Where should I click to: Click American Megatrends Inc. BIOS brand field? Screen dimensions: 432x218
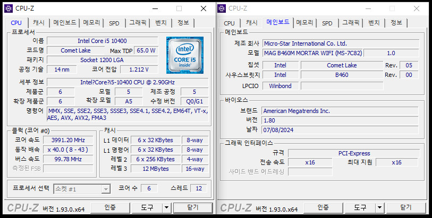click(x=340, y=111)
